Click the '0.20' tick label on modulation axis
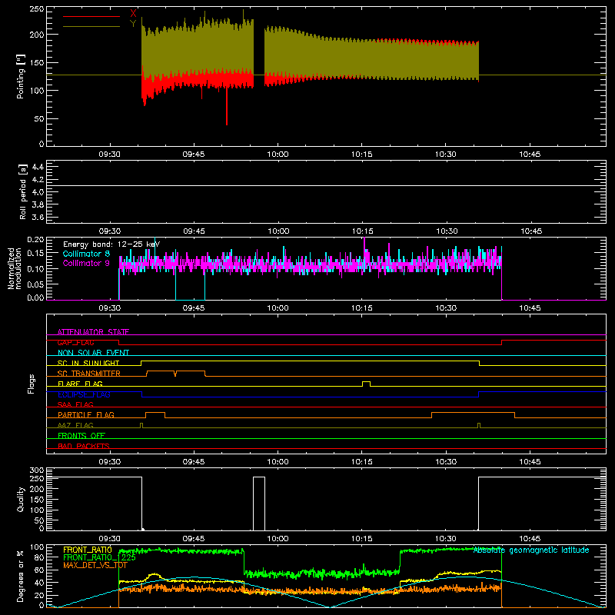This screenshot has width=615, height=615. tap(35, 240)
